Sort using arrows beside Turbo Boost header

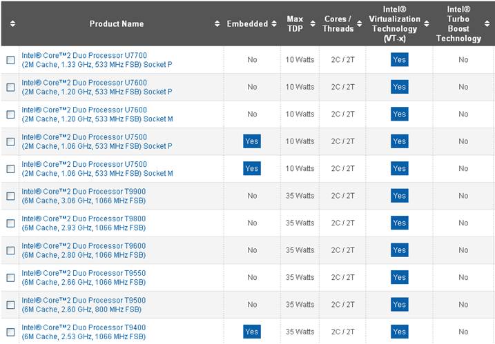point(487,23)
